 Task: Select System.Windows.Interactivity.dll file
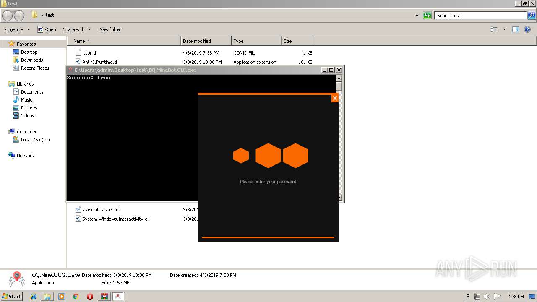coord(115,219)
